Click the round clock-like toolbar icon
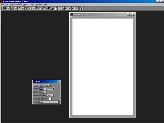The width and height of the screenshot is (164, 123). click(x=52, y=8)
